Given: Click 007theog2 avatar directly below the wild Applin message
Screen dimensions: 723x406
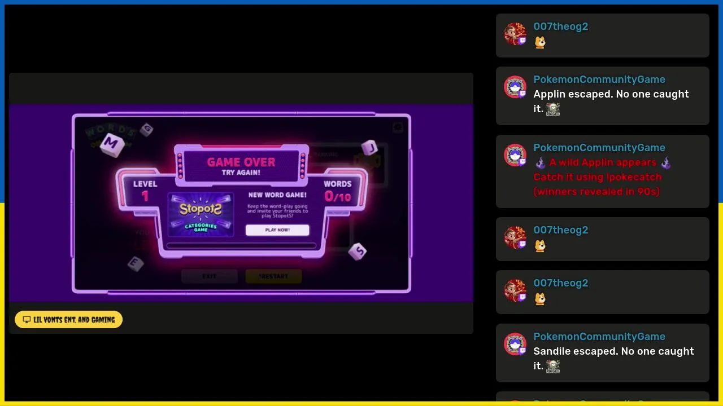Looking at the screenshot, I should click(515, 237).
